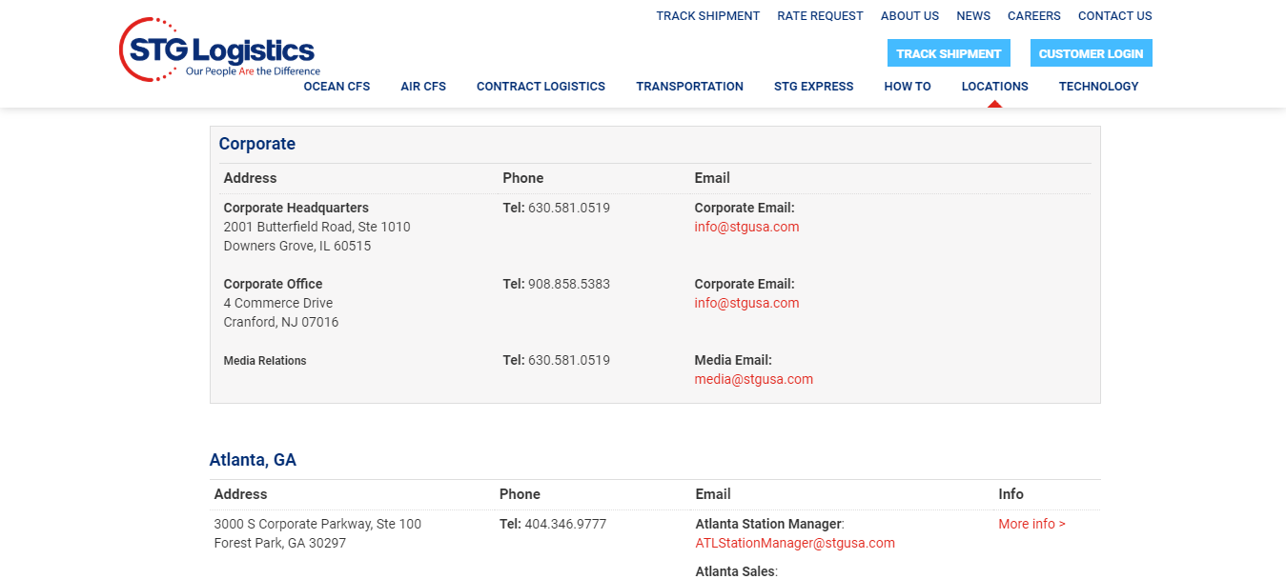Click the Corporate Office title
This screenshot has width=1286, height=579.
click(273, 284)
